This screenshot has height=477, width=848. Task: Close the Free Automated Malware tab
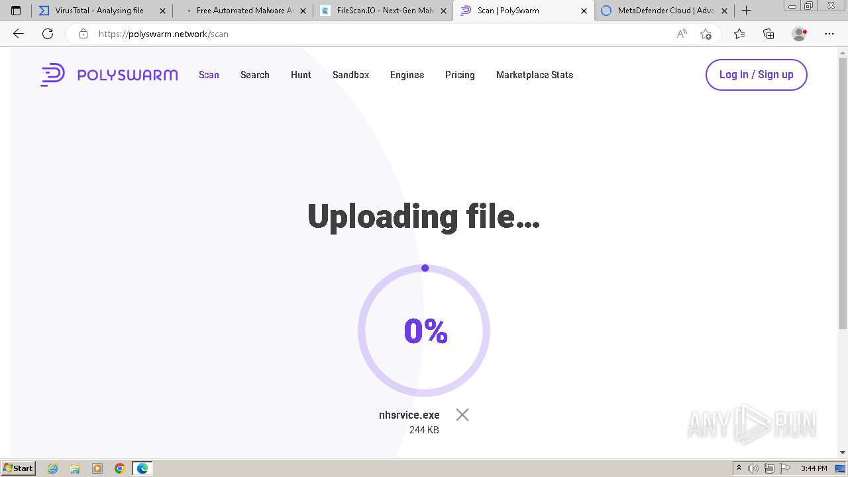click(x=303, y=11)
